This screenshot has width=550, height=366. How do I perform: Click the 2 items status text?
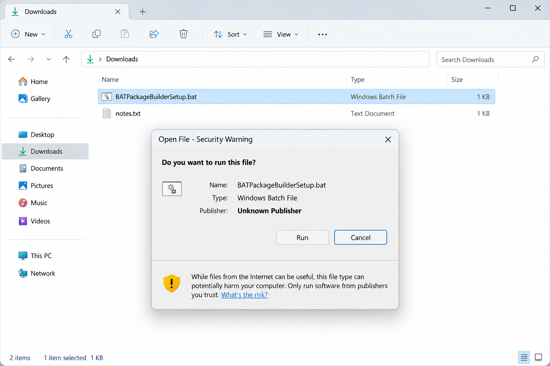tap(20, 358)
